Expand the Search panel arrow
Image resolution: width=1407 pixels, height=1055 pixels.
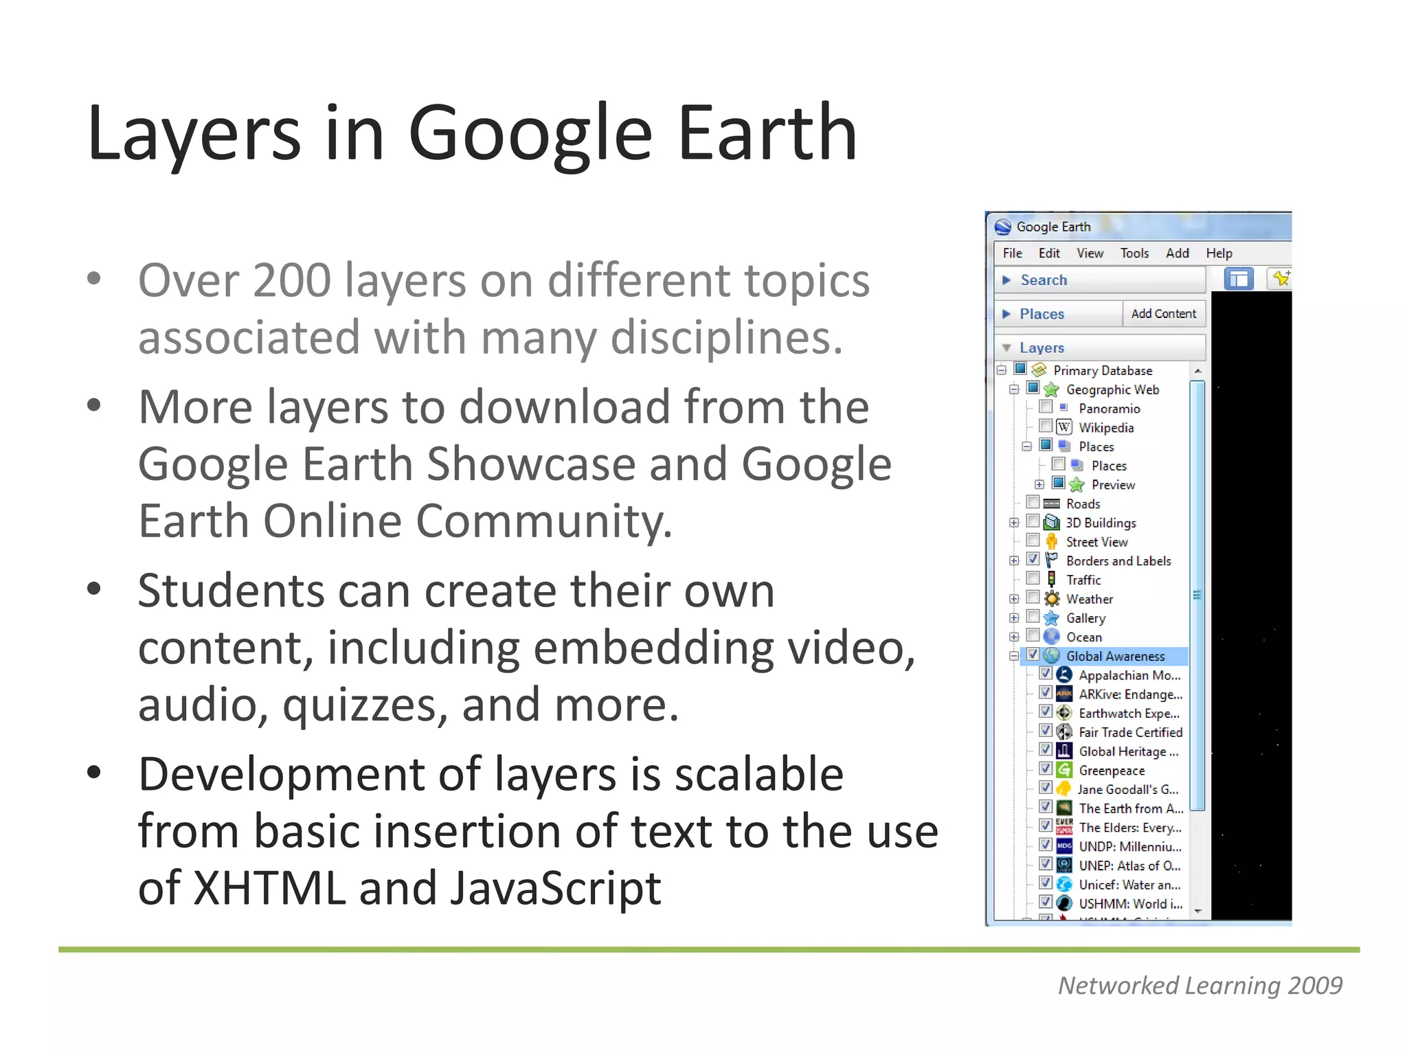coord(1006,280)
